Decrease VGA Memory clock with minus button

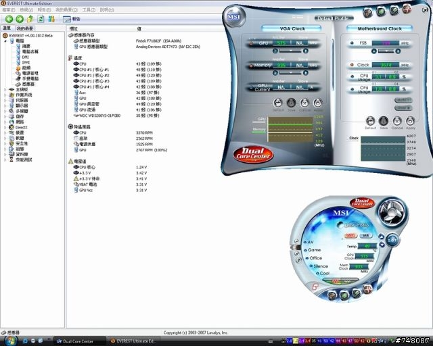275,73
